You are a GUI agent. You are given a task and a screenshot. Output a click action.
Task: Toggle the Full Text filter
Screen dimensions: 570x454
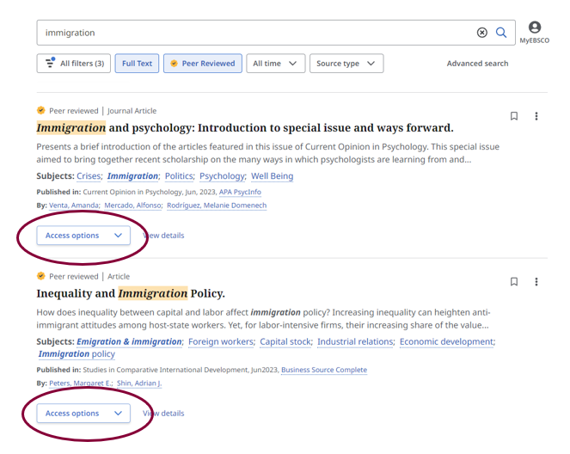[137, 64]
